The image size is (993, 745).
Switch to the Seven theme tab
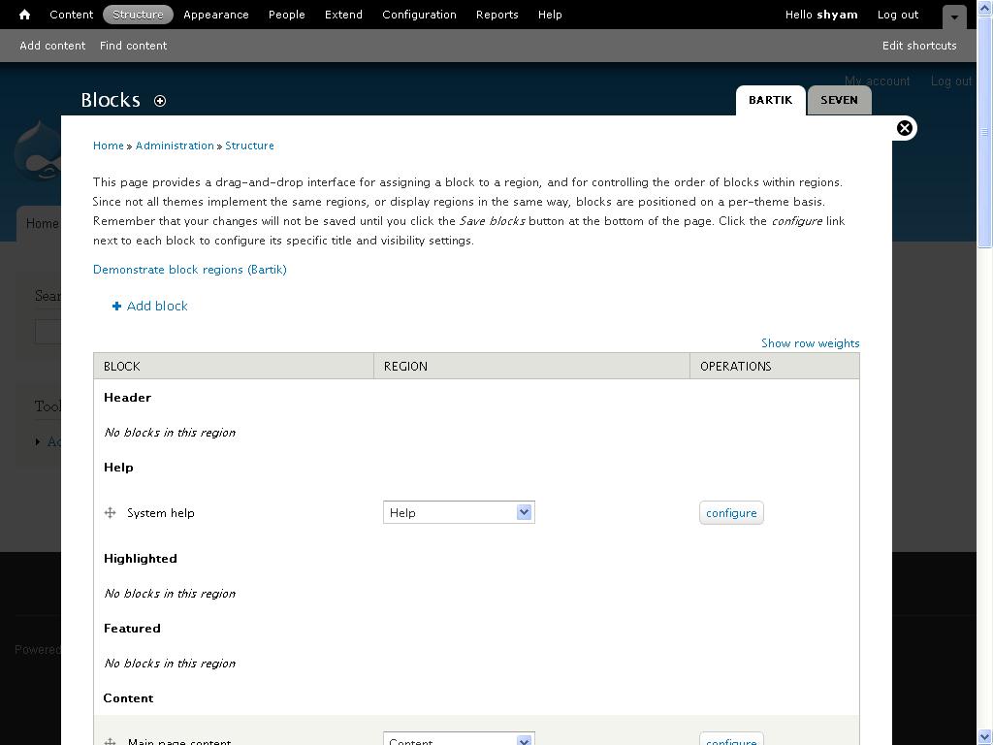839,100
